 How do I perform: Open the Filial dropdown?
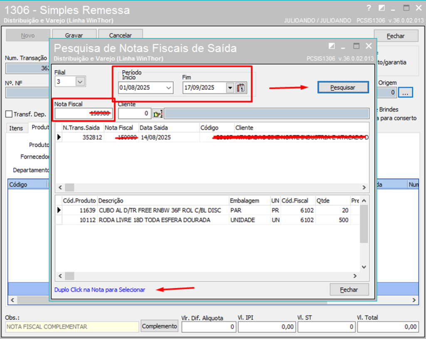pos(80,81)
